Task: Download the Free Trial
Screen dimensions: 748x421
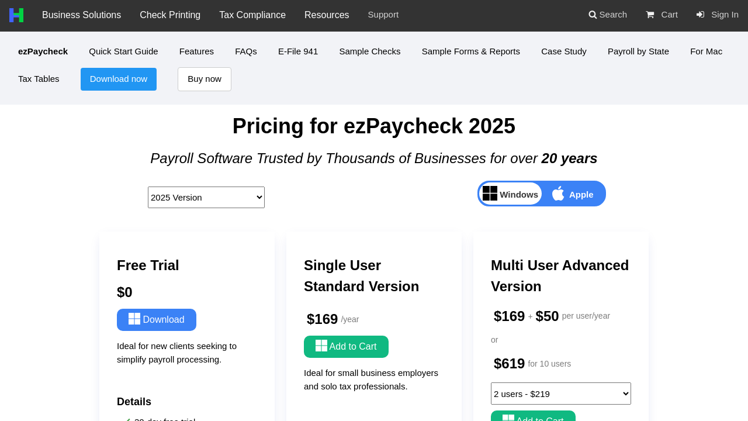Action: (157, 320)
